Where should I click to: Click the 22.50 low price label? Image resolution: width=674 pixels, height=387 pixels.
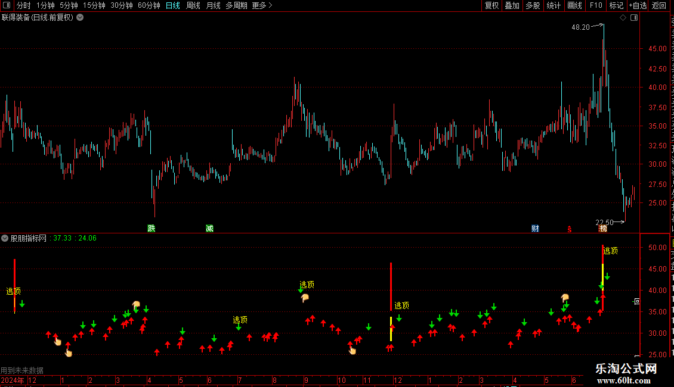604,222
